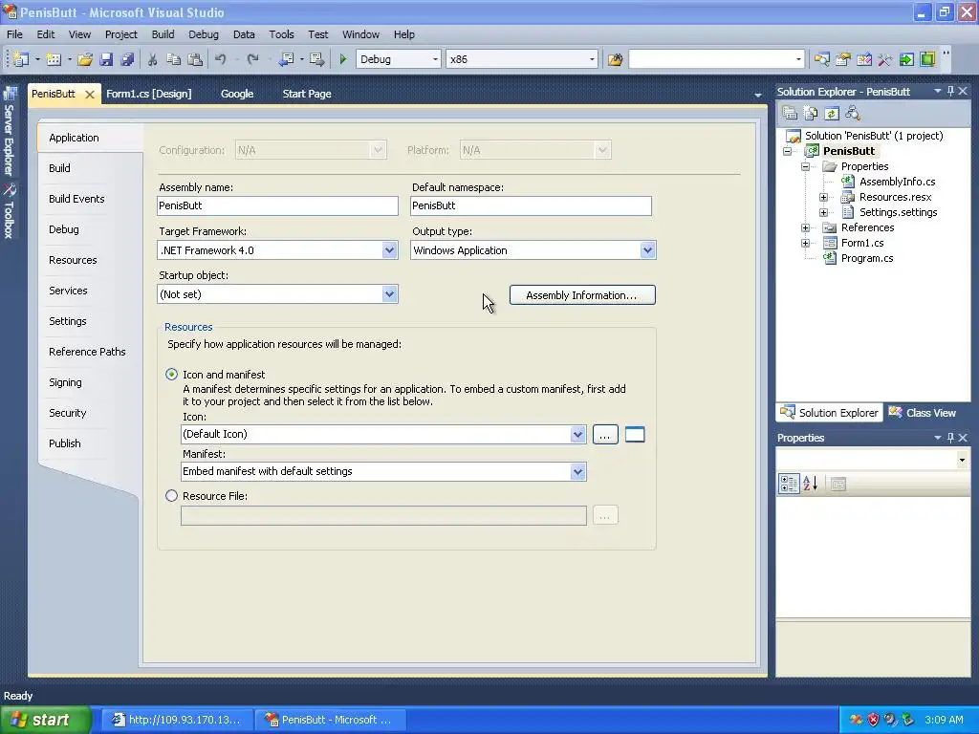Screen dimensions: 979x734
Task: Click the Copy toolbar icon
Action: click(174, 59)
